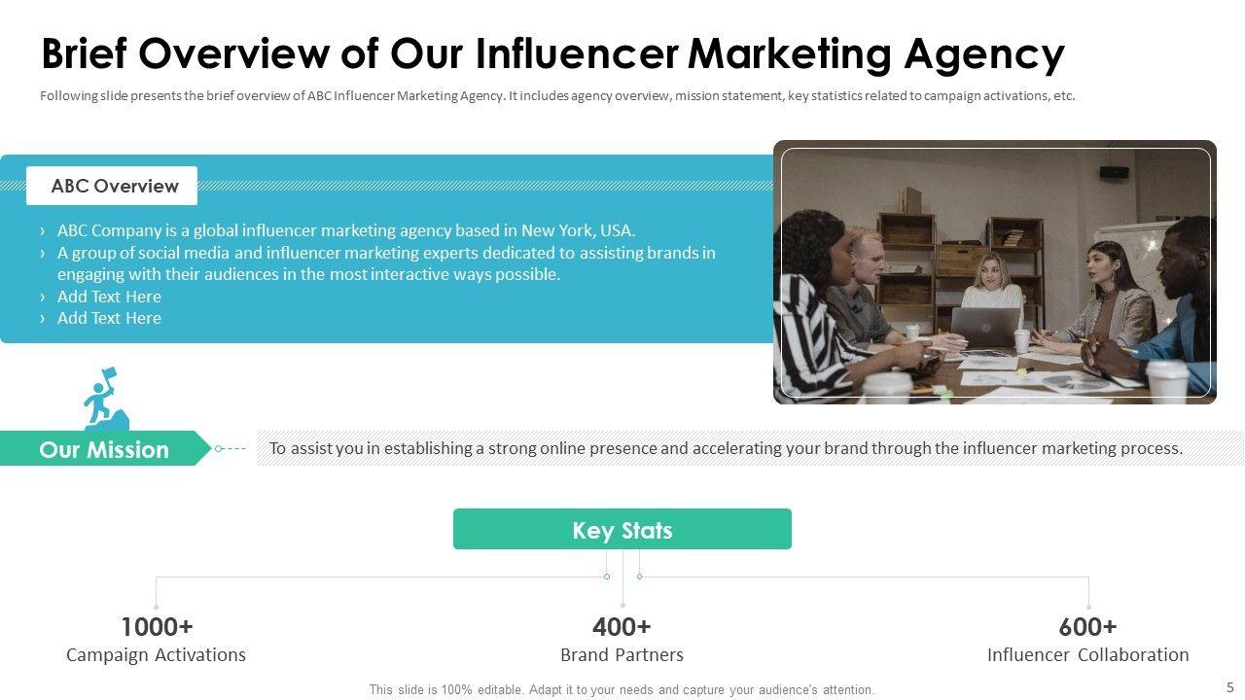
Task: Click the last Add Text Here bullet
Action: tap(109, 318)
